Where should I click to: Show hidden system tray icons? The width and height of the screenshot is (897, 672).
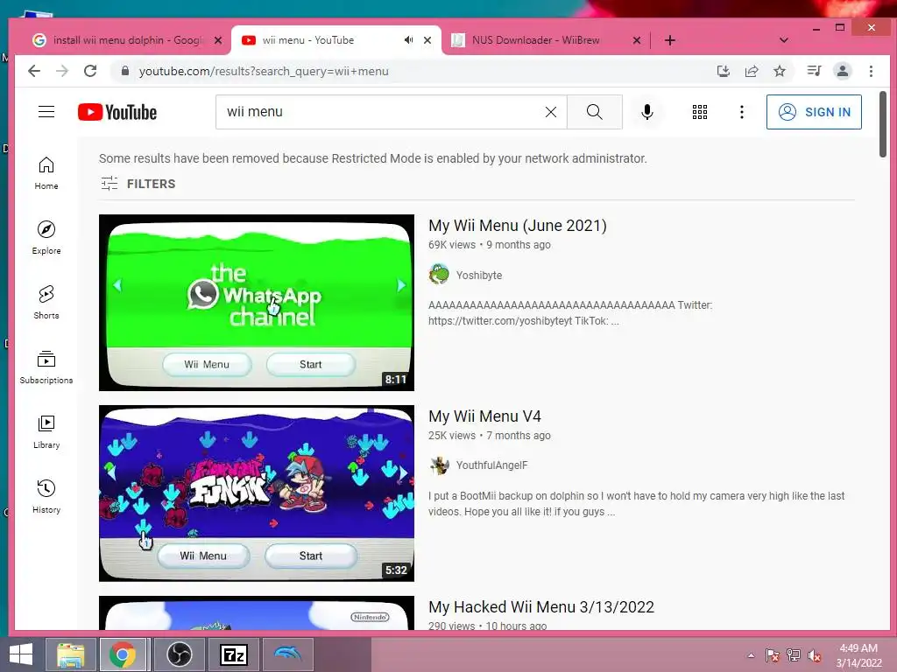click(x=751, y=655)
